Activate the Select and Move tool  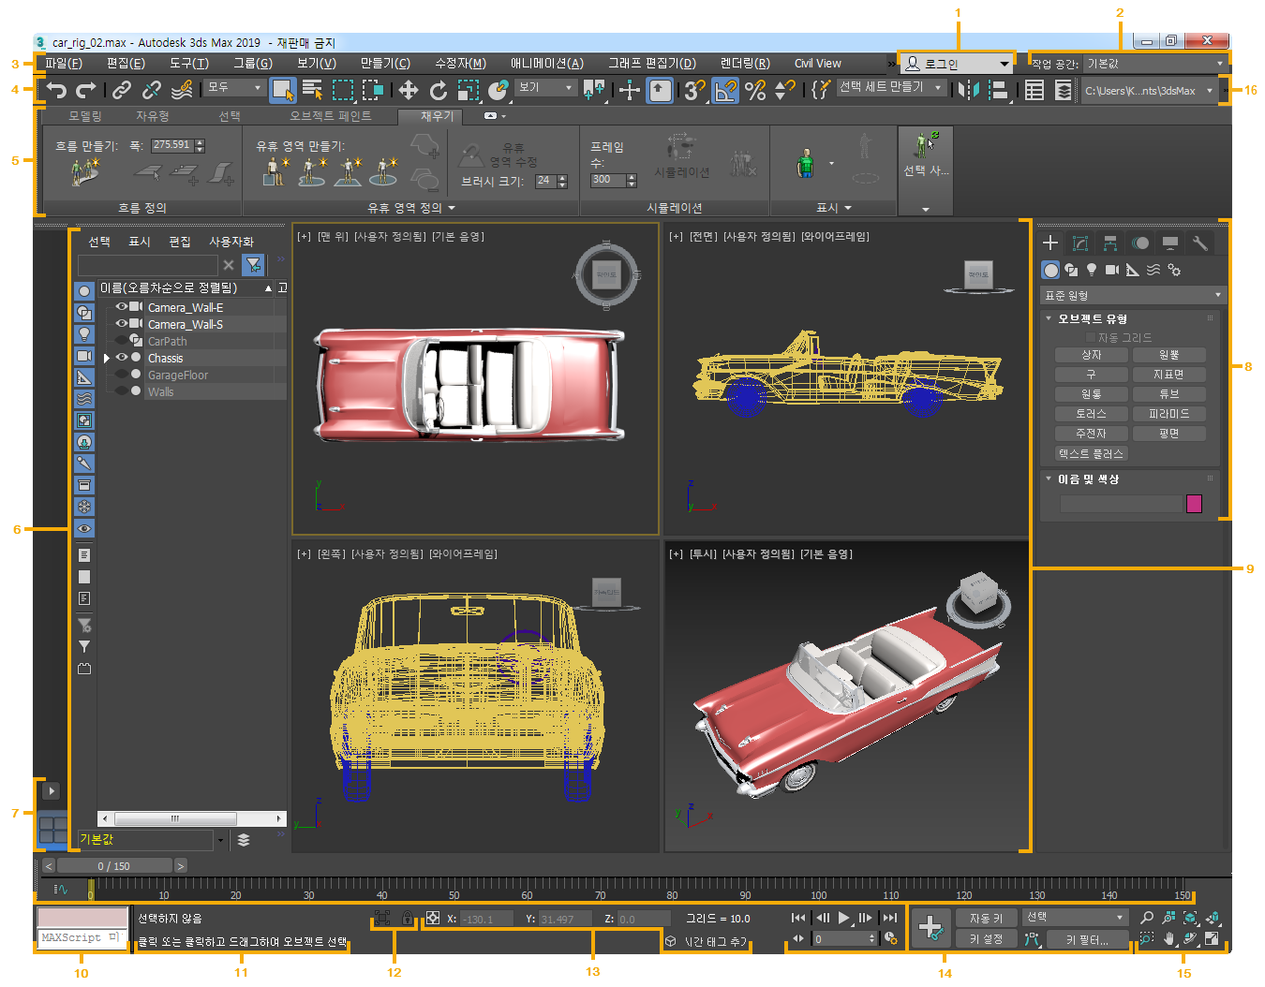click(408, 90)
